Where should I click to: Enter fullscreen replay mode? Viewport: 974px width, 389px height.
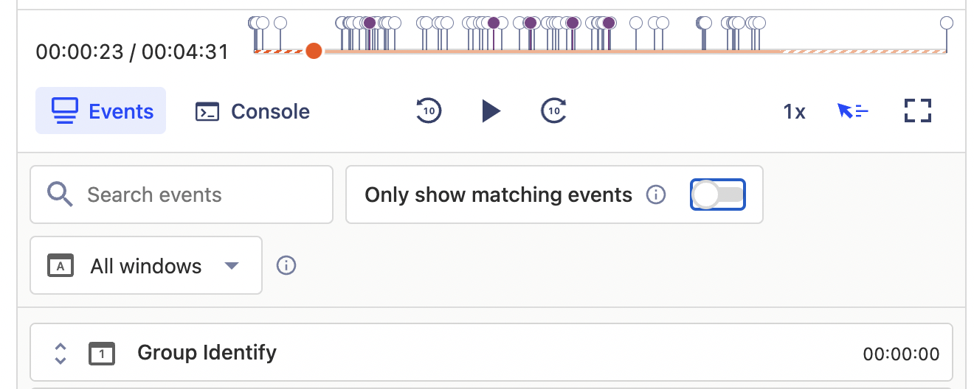[x=918, y=111]
